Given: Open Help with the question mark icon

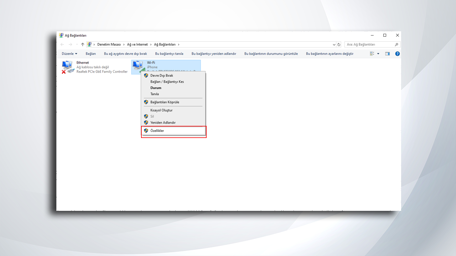Looking at the screenshot, I should pos(398,54).
